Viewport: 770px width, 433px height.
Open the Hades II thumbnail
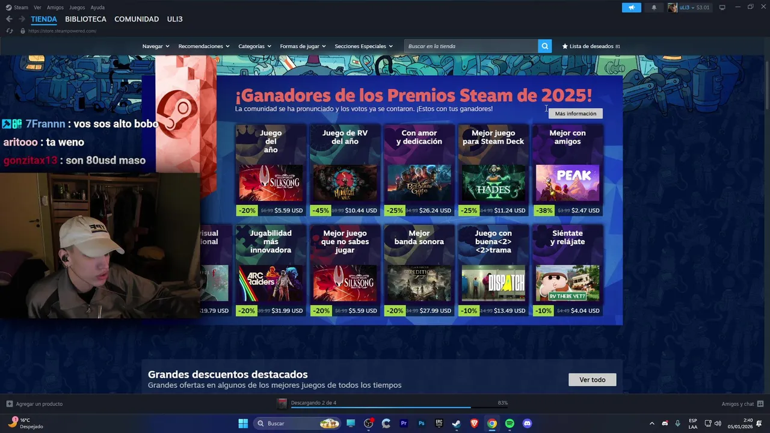[x=493, y=182]
